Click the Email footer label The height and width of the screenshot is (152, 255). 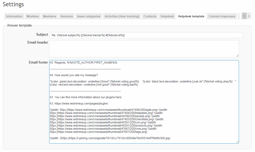(x=38, y=62)
